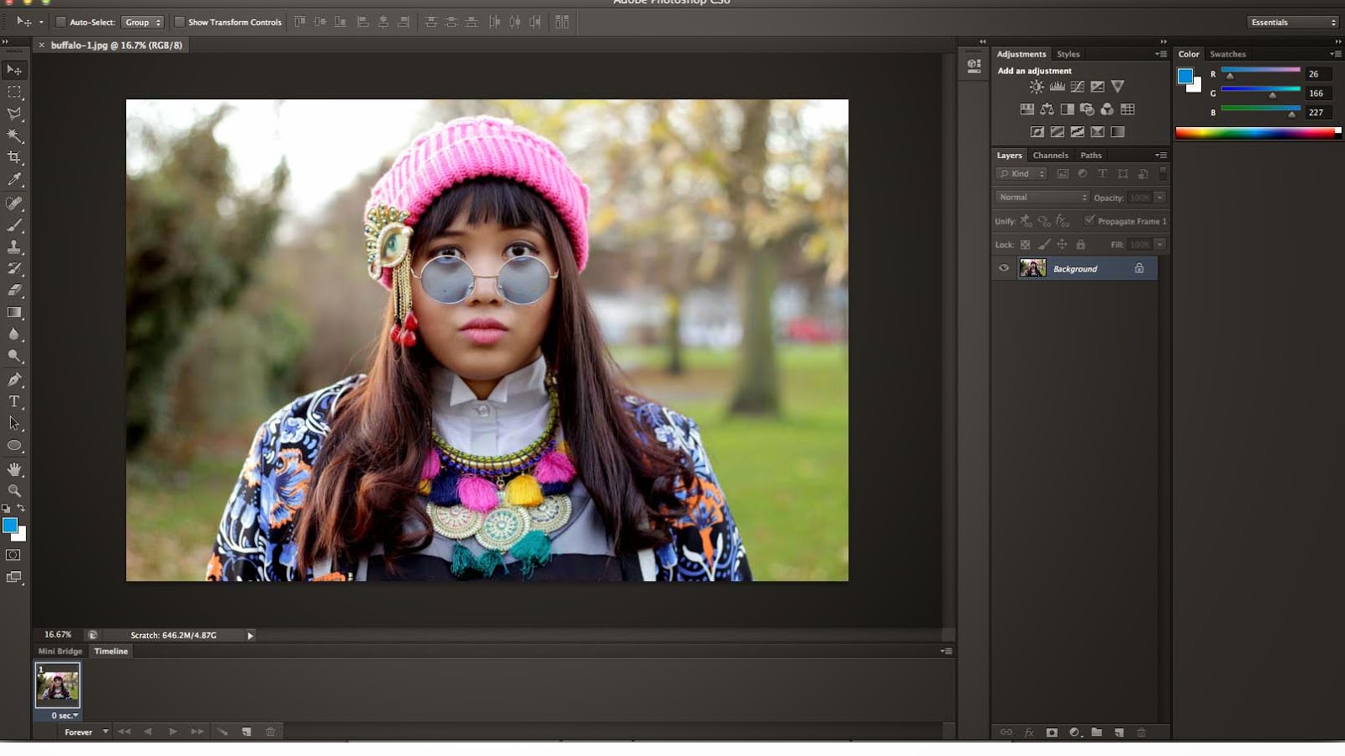
Task: Open the Layers panel options menu
Action: coord(1161,156)
